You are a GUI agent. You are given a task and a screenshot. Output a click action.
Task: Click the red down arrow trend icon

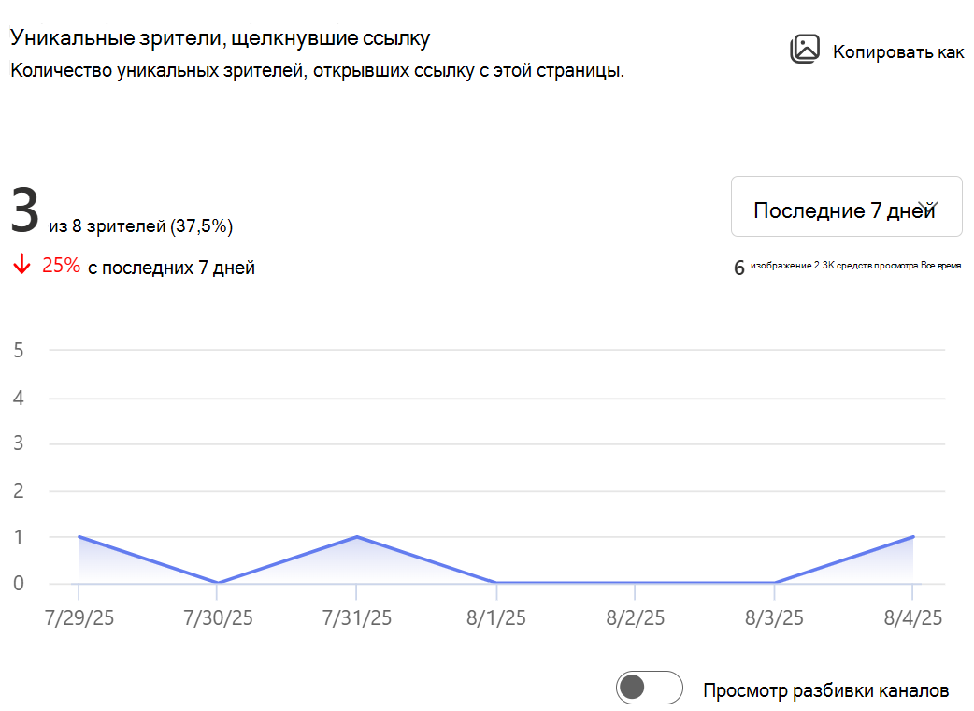click(x=21, y=264)
